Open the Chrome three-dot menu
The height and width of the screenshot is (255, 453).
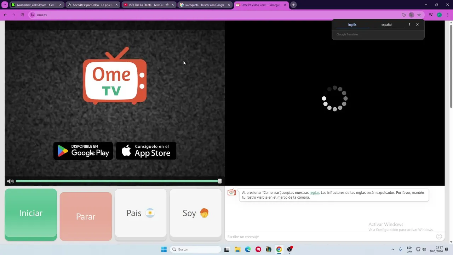pos(448,15)
